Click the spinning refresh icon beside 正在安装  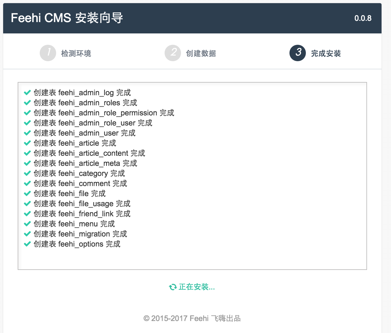[x=173, y=287]
